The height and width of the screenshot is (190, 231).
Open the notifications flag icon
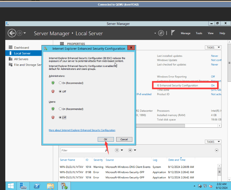point(173,33)
